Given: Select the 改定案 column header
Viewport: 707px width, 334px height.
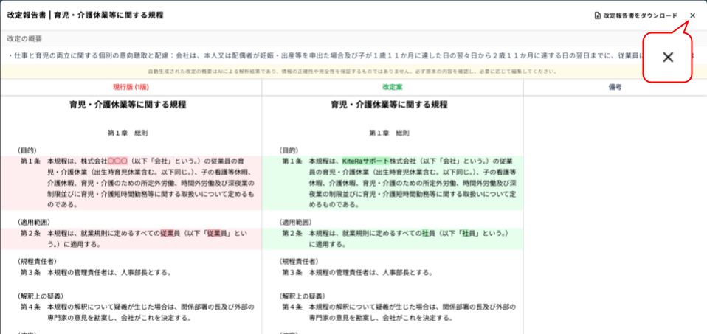Looking at the screenshot, I should click(393, 87).
